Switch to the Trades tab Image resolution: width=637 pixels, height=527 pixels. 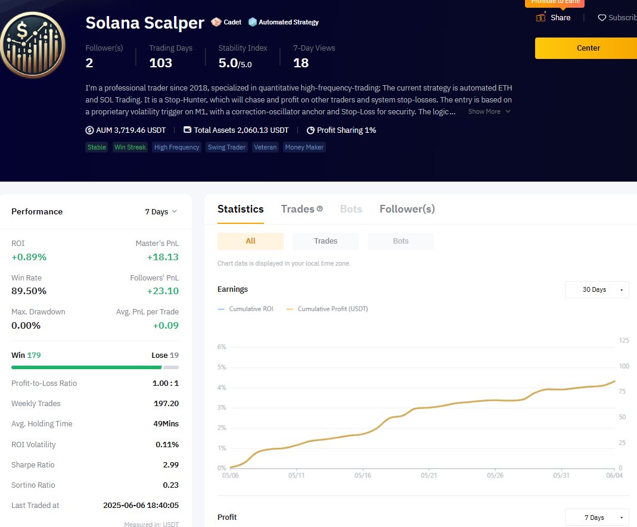coord(298,209)
